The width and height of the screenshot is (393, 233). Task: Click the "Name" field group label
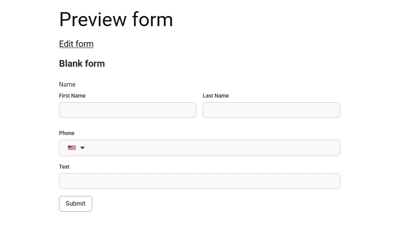[67, 84]
